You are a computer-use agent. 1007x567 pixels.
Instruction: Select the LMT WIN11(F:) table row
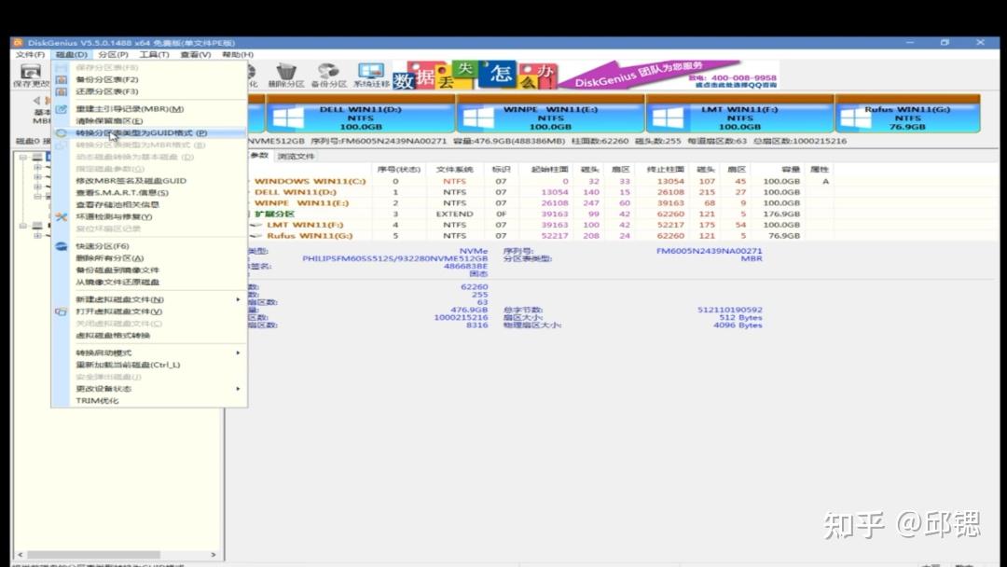[540, 225]
